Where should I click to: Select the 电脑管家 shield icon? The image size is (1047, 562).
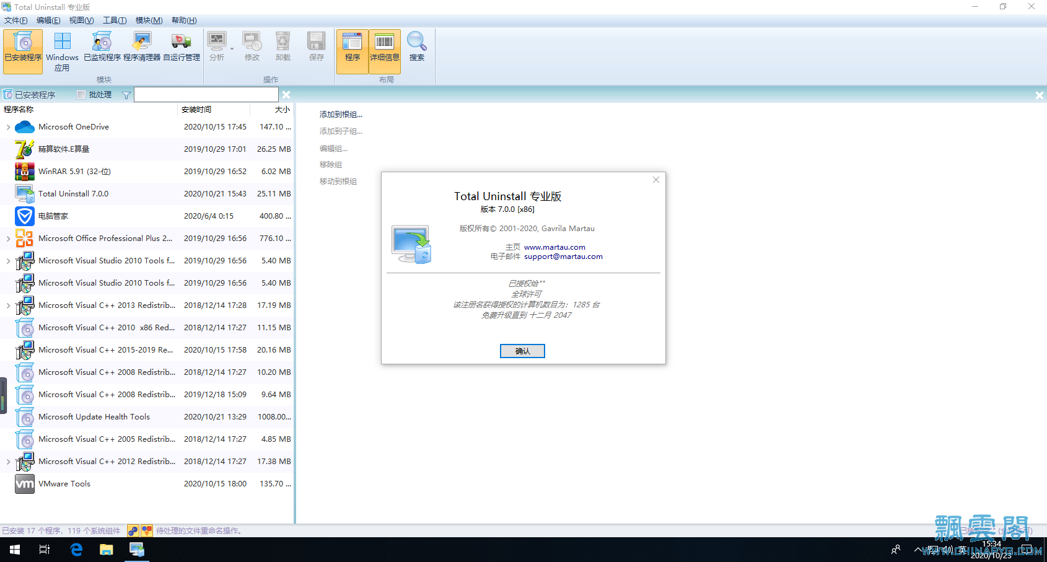pyautogui.click(x=25, y=216)
